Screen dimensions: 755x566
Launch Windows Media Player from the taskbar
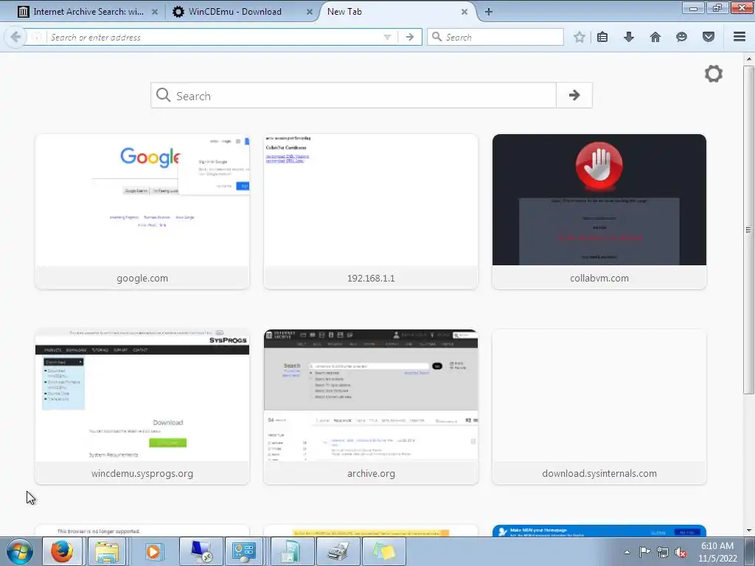pyautogui.click(x=153, y=551)
